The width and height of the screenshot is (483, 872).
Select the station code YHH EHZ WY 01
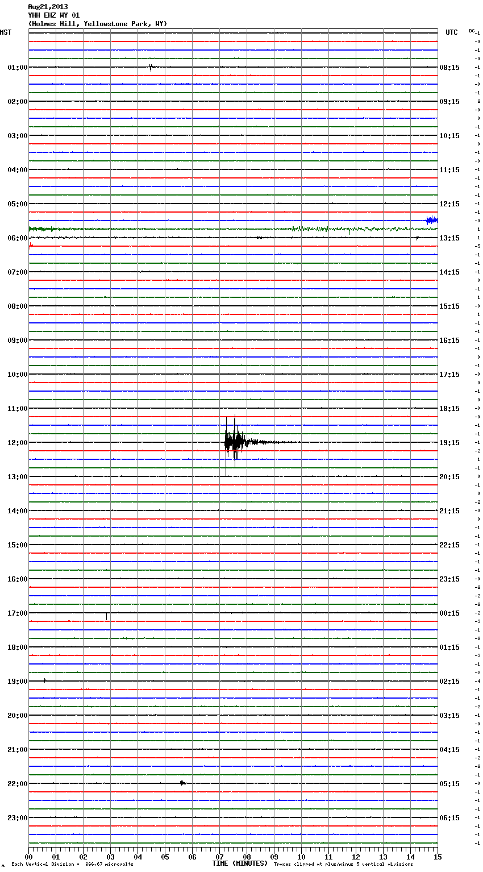[x=54, y=15]
